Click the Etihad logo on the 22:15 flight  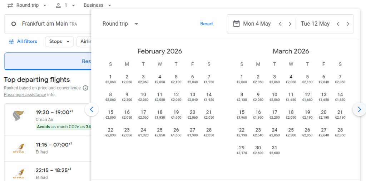tap(19, 174)
